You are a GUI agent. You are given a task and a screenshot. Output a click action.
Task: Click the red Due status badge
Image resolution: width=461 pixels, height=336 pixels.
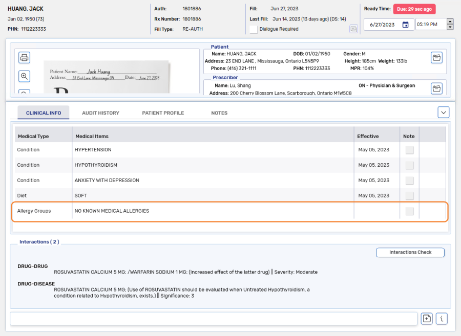pyautogui.click(x=414, y=9)
